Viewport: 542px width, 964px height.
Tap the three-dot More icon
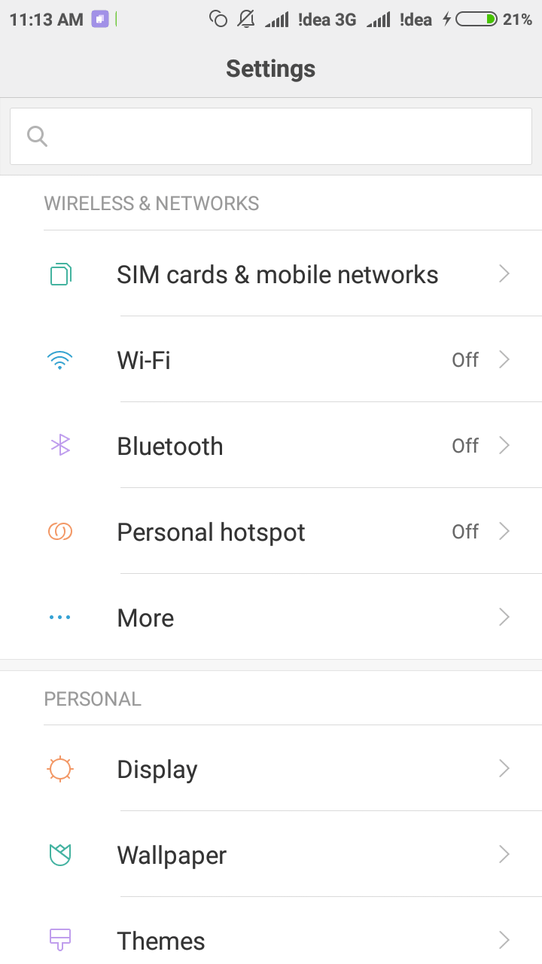click(x=59, y=618)
